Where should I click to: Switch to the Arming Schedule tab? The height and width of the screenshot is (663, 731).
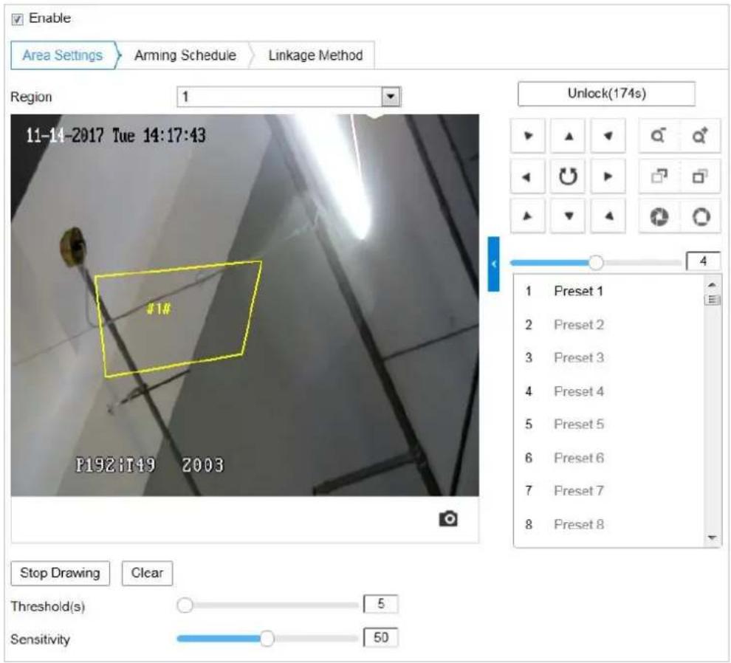click(x=185, y=55)
